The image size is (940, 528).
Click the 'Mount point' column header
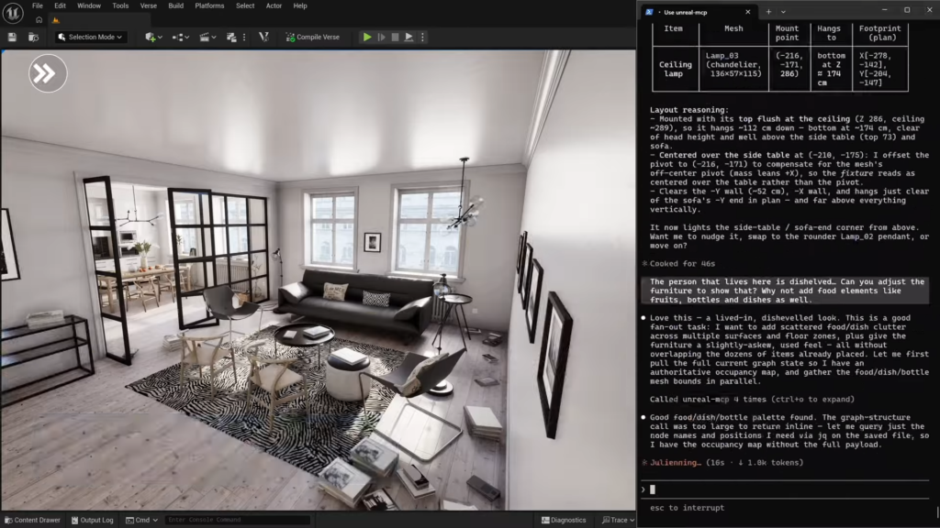[787, 33]
